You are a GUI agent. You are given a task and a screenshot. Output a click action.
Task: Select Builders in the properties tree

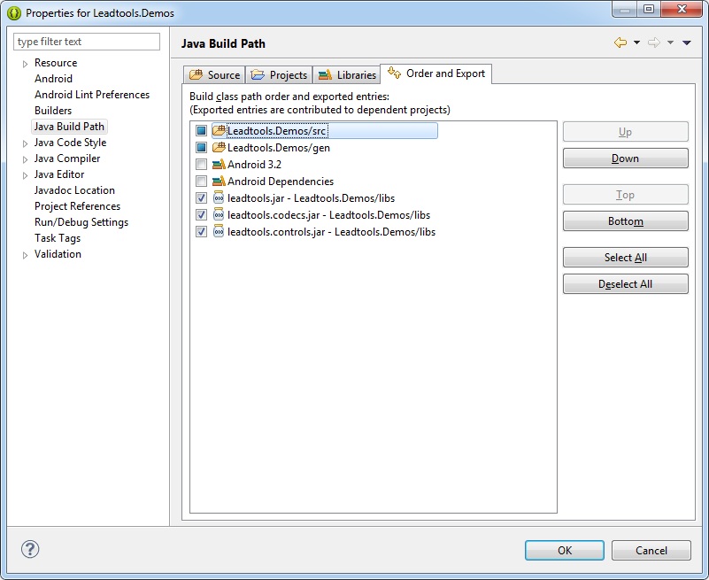pyautogui.click(x=53, y=111)
